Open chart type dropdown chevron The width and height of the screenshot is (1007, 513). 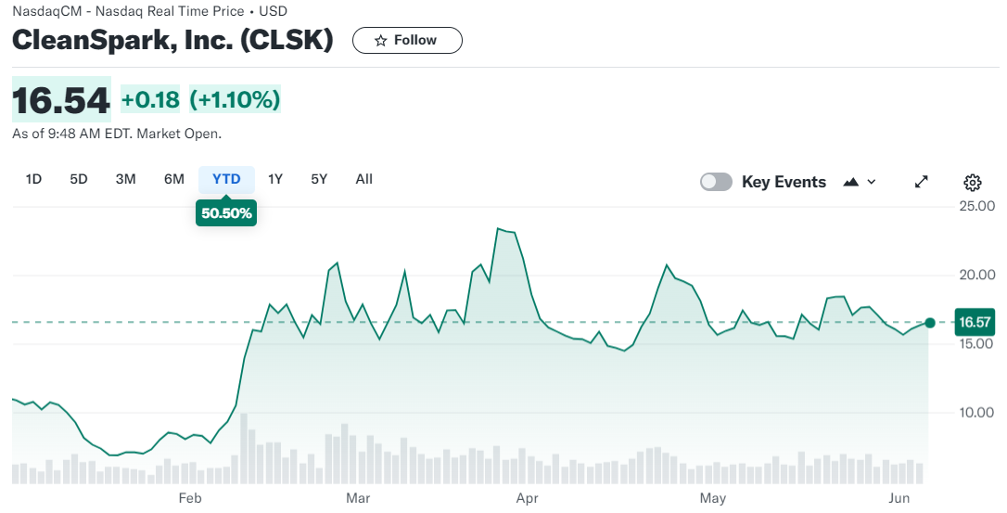click(x=872, y=182)
